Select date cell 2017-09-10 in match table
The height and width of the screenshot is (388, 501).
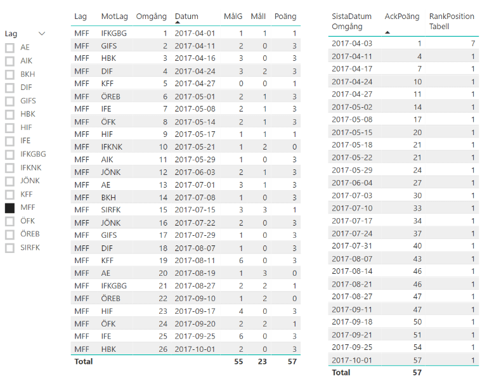[195, 299]
